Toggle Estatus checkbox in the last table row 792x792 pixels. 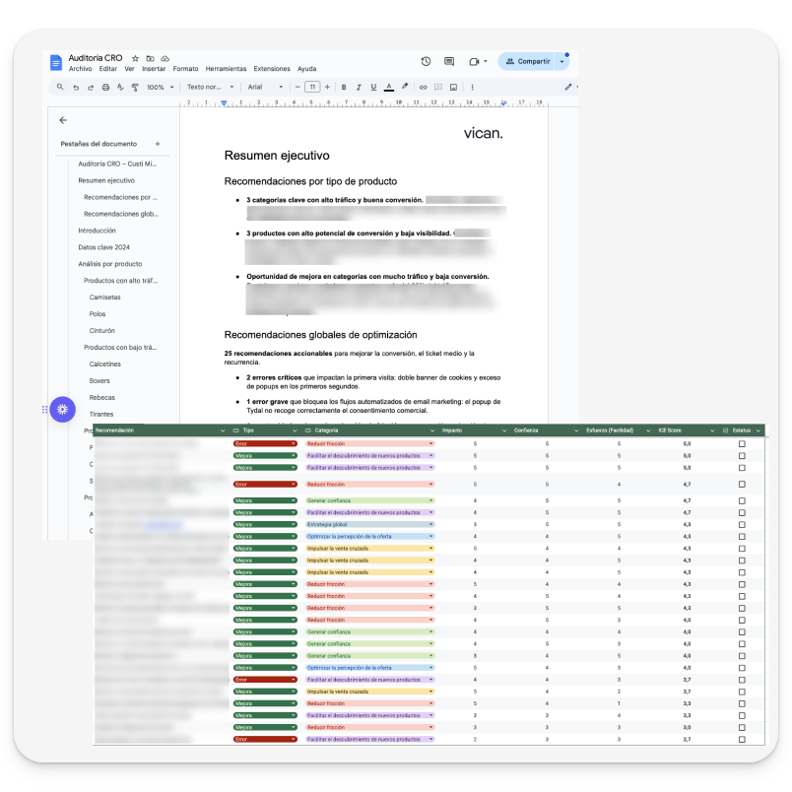click(x=742, y=739)
